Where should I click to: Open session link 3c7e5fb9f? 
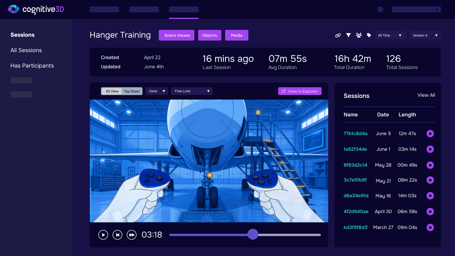(x=355, y=180)
